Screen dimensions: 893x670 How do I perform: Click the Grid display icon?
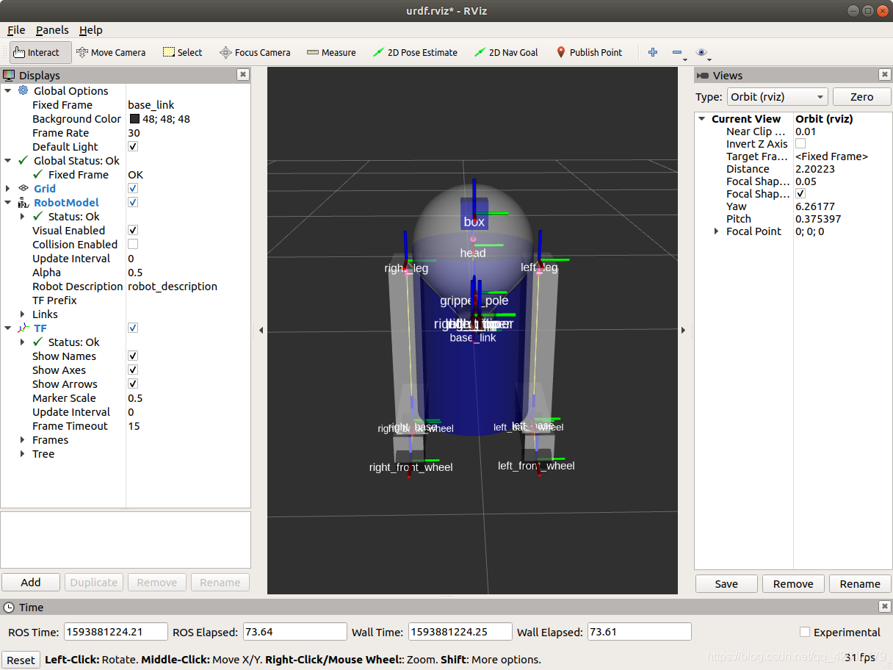[x=23, y=188]
